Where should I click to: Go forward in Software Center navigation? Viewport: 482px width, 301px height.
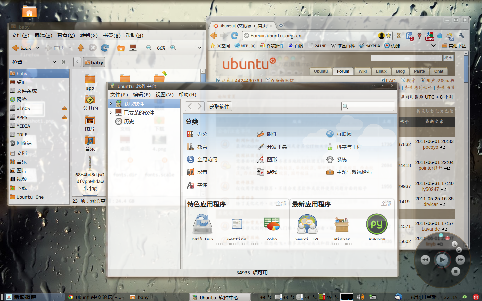point(199,106)
